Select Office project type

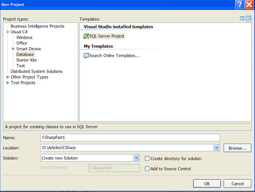pos(22,43)
